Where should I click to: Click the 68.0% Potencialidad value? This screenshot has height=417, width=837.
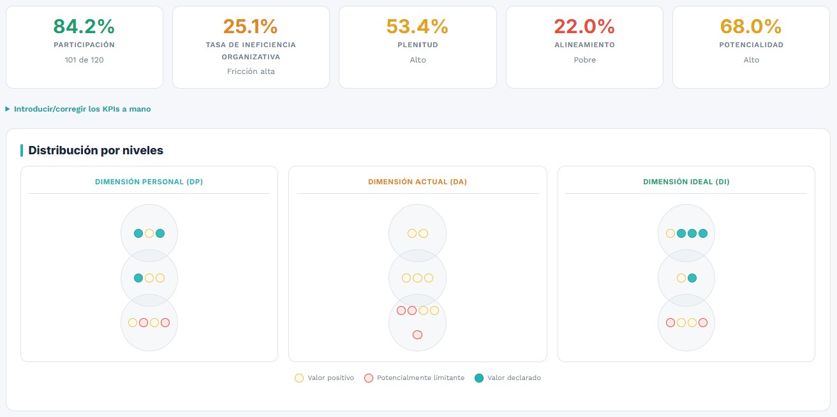[x=751, y=26]
